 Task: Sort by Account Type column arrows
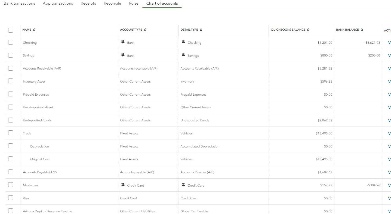[x=145, y=30]
